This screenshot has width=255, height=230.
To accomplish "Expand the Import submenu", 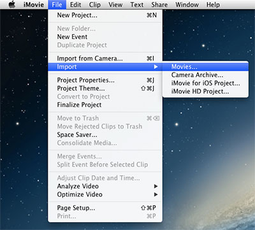I will pyautogui.click(x=105, y=67).
